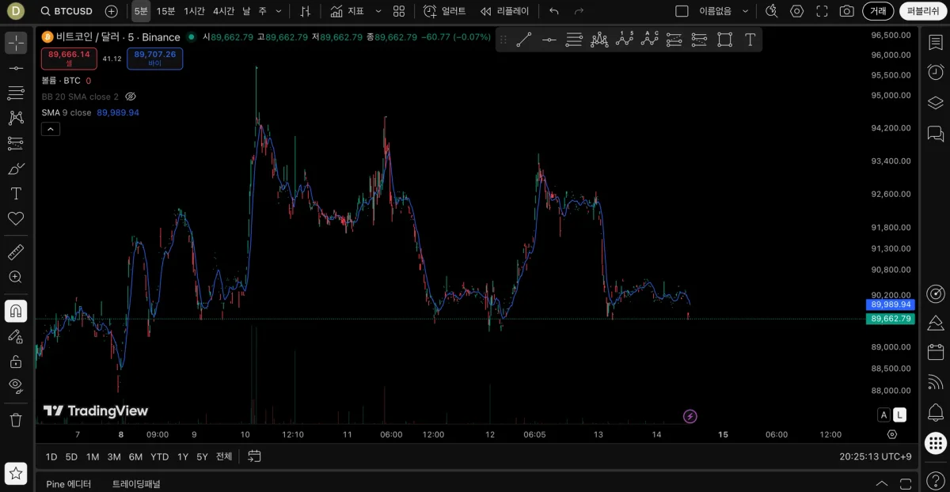Viewport: 950px width, 492px height.
Task: Click the red sell price button
Action: (69, 58)
